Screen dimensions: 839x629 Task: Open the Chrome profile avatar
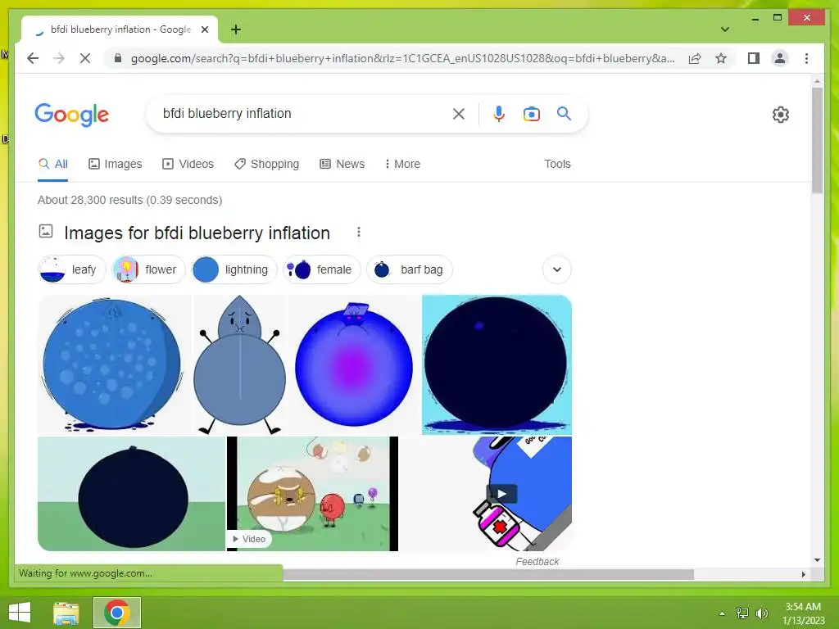(780, 58)
